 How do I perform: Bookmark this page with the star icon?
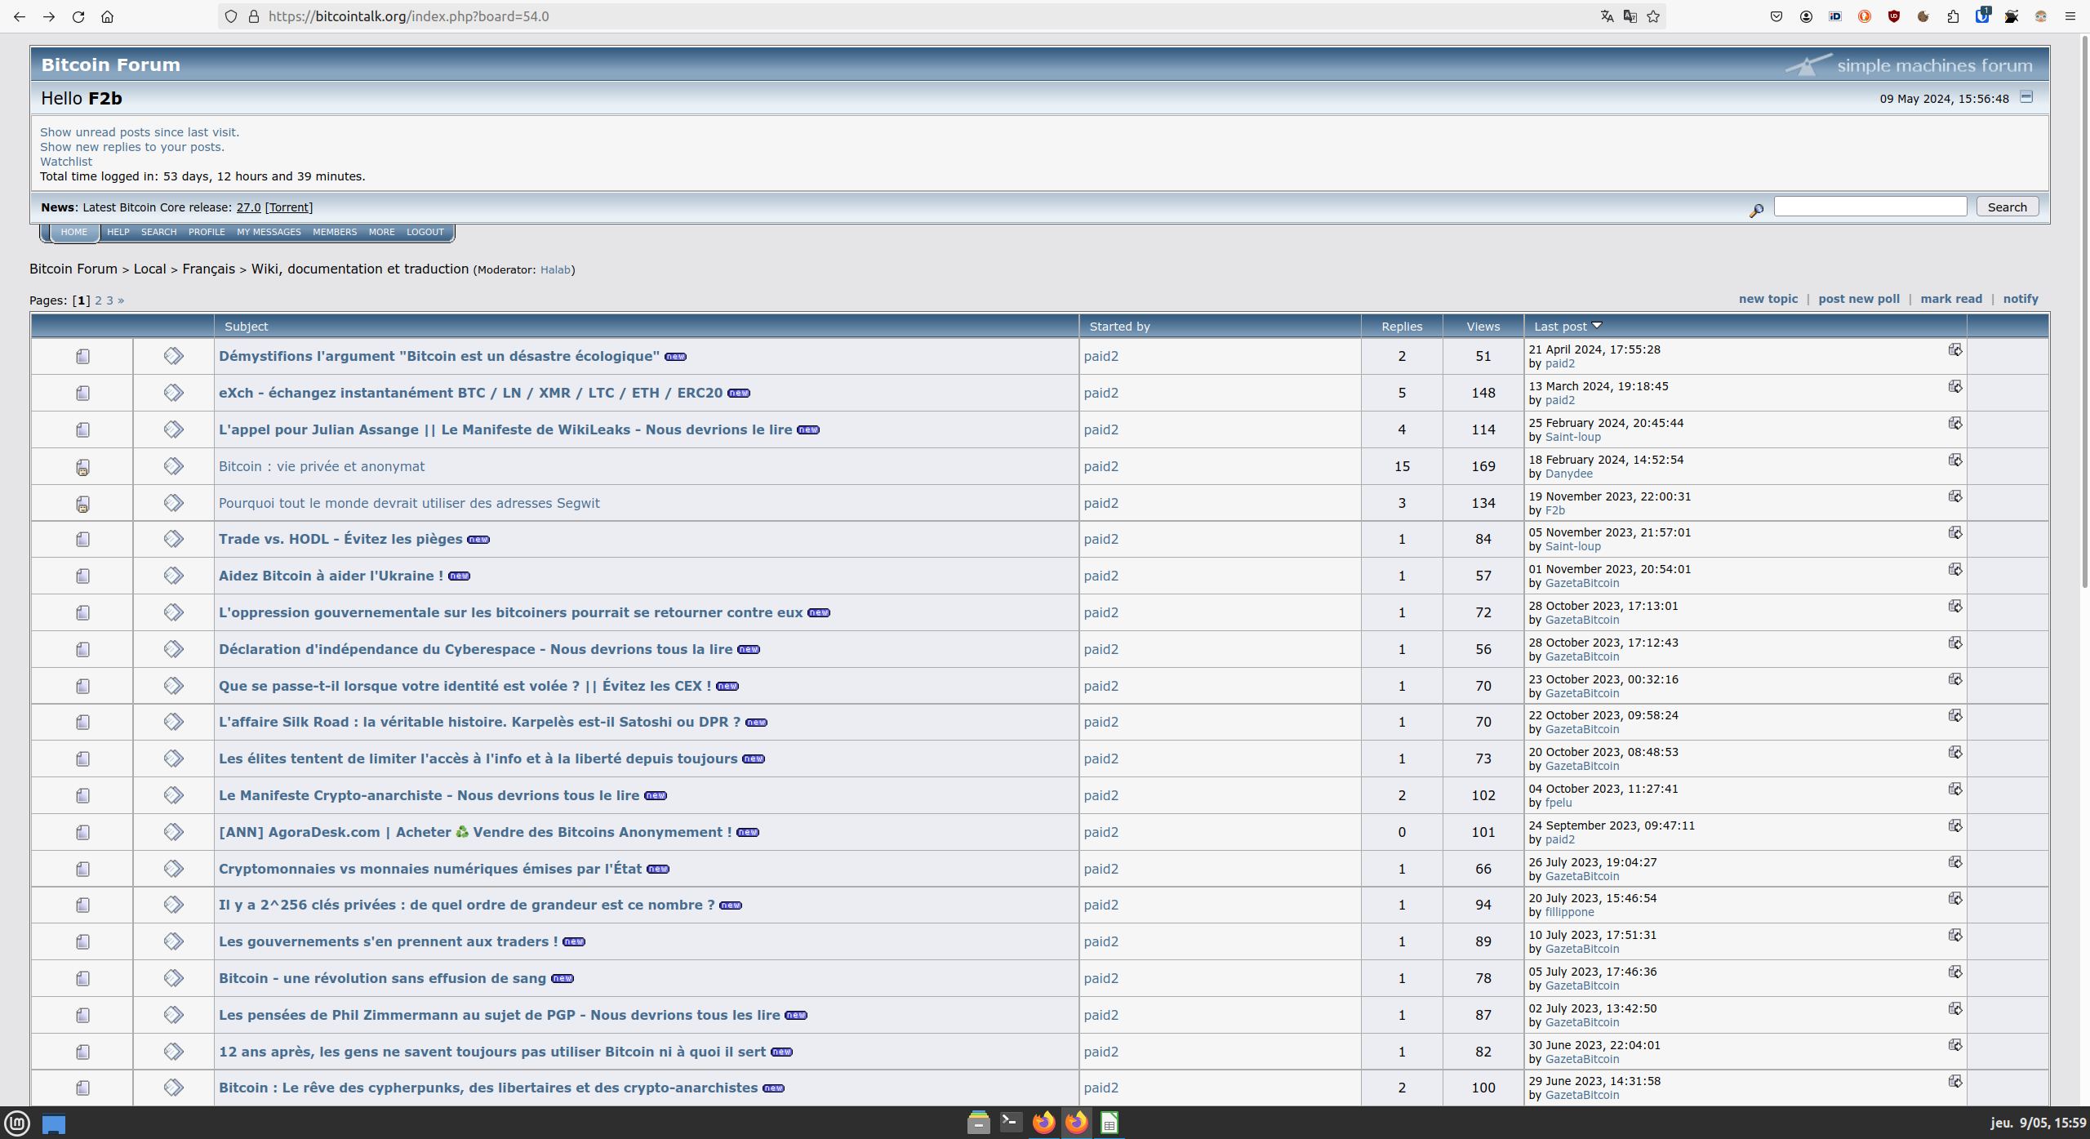tap(1653, 16)
